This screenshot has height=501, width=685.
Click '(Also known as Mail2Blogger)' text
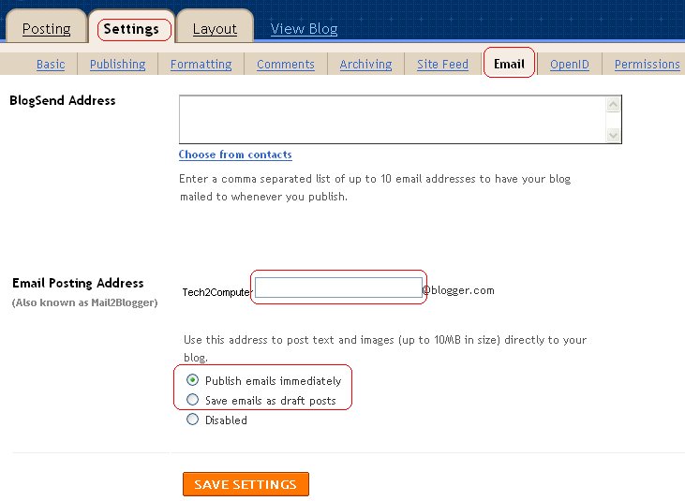(x=84, y=302)
